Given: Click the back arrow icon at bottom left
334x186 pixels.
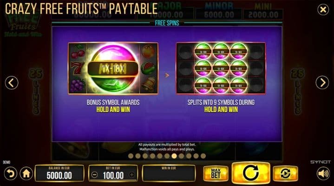Looking at the screenshot, I should 10,173.
